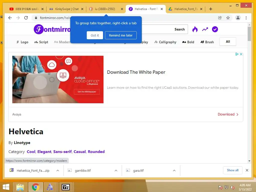Viewport: 256px width, 192px height.
Task: Close the KinkySwipe Chat tab
Action: [82, 9]
